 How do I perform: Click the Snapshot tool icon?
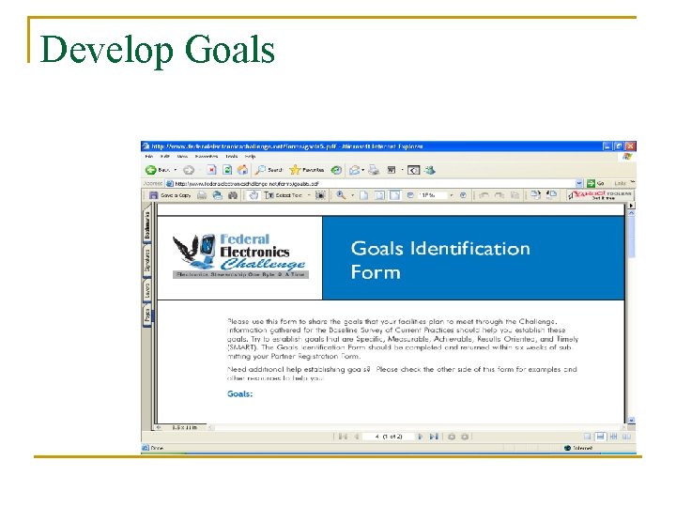320,195
